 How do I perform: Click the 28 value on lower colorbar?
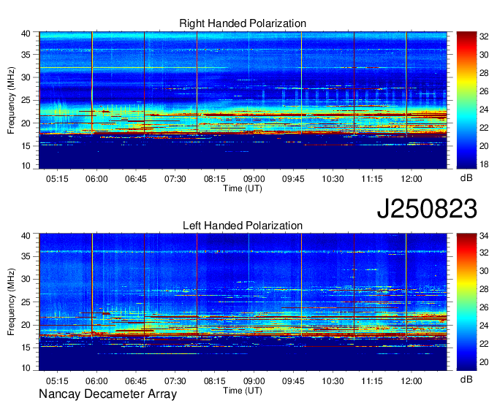click(x=484, y=289)
